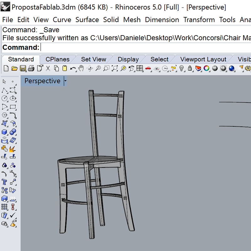Open the Transform menu
The height and width of the screenshot is (251, 251).
click(x=199, y=20)
